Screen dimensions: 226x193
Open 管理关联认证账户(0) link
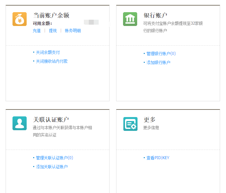[x=54, y=158]
